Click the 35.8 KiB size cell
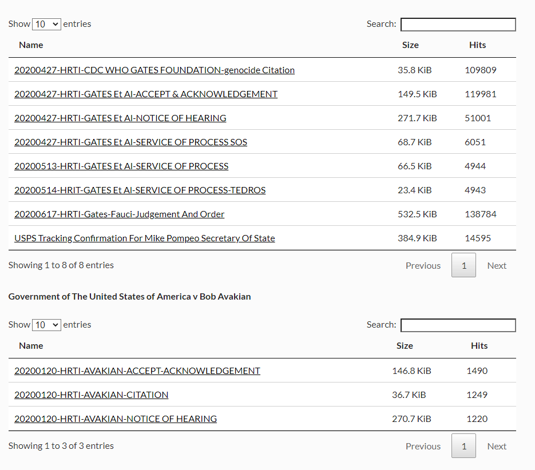 [415, 70]
